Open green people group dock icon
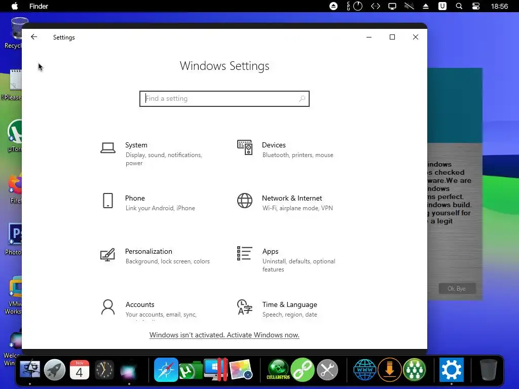The height and width of the screenshot is (389, 519). 415,369
